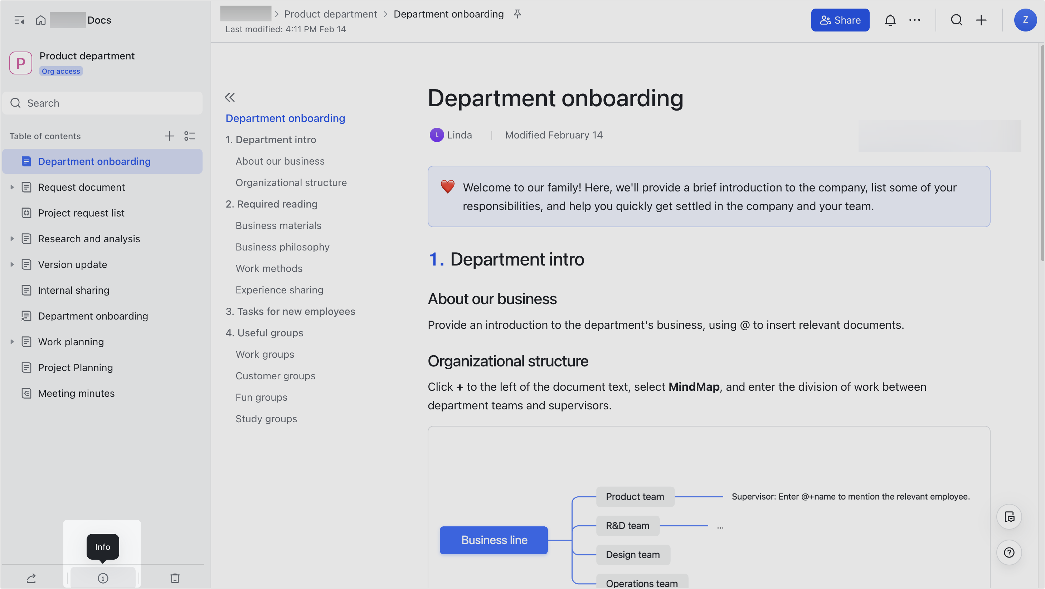Jump to Customer groups in outline

coord(276,376)
